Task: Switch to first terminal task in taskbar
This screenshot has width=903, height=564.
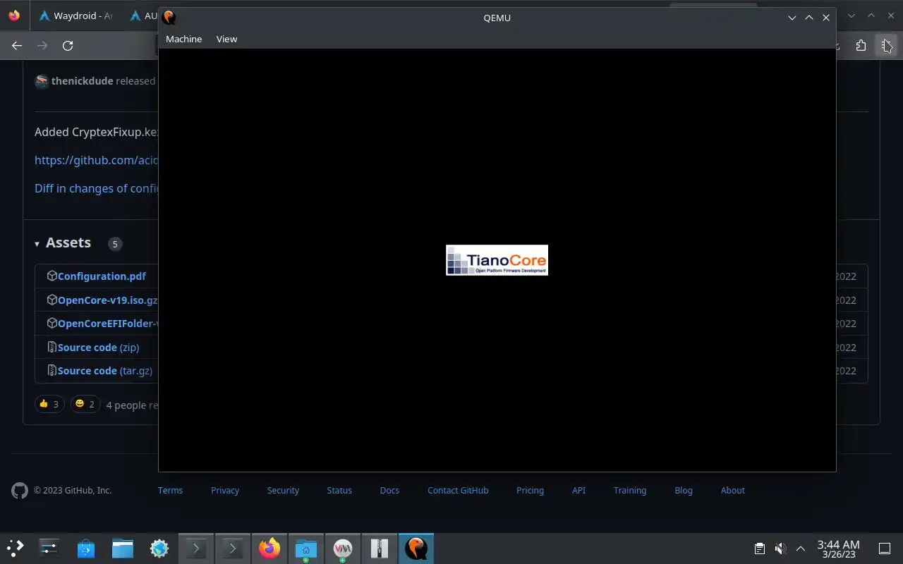Action: tap(195, 548)
